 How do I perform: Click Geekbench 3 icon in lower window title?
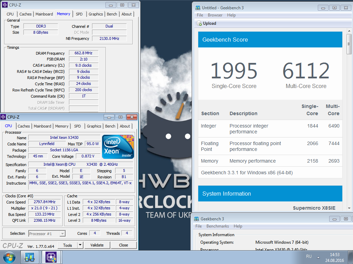coord(196,219)
